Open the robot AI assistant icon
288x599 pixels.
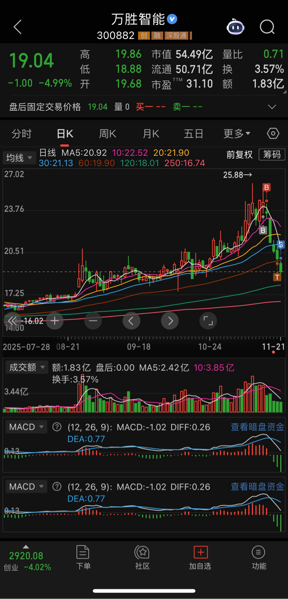pos(235,27)
